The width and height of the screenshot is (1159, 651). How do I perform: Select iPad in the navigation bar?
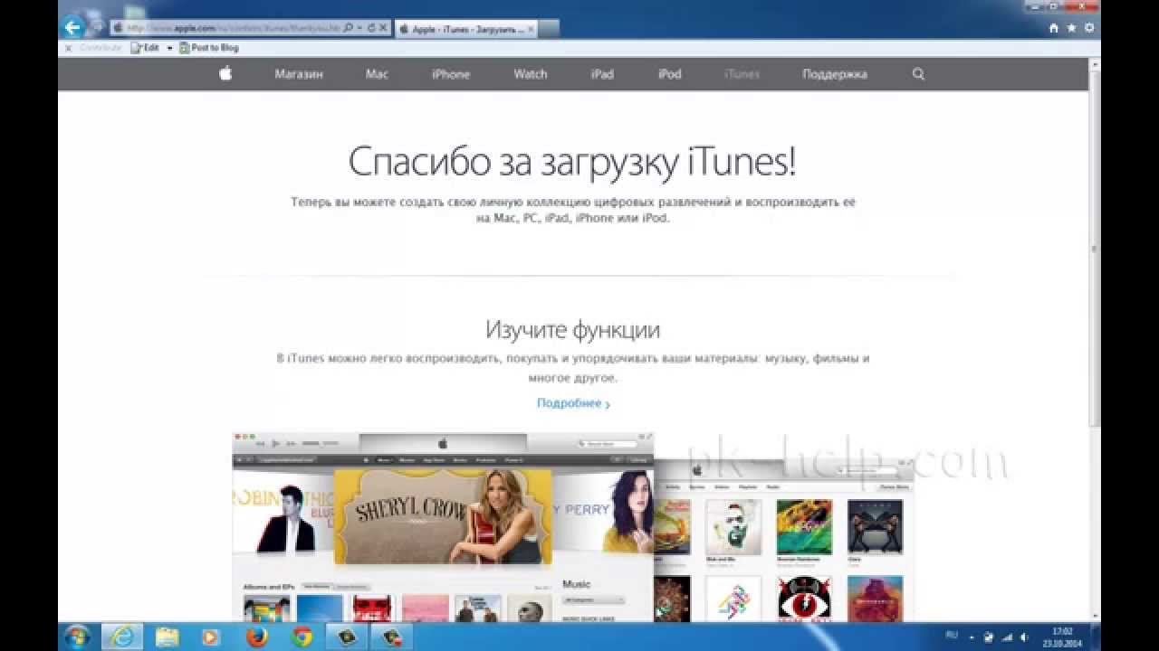[x=602, y=74]
